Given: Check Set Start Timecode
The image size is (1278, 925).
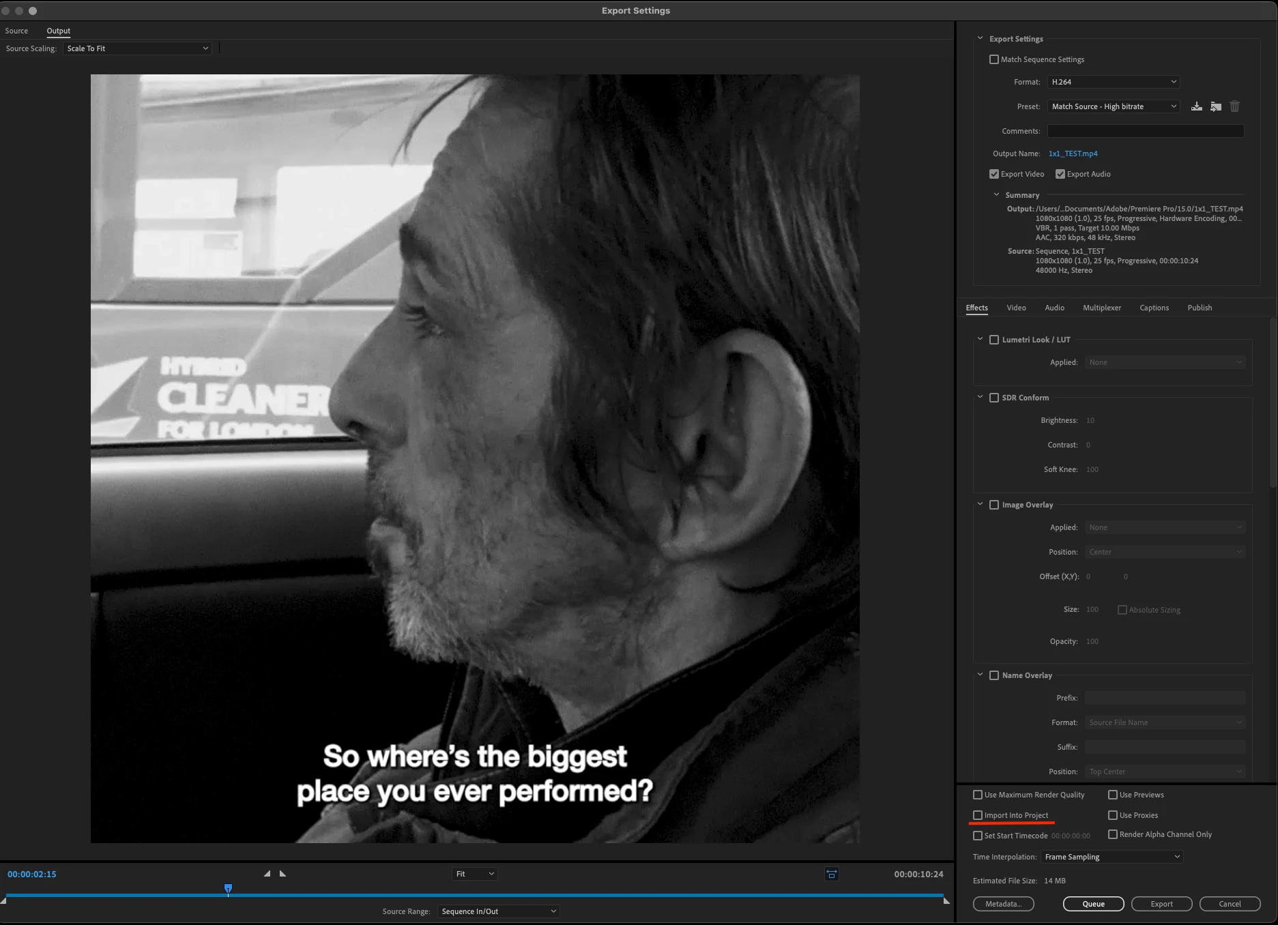Looking at the screenshot, I should 978,836.
